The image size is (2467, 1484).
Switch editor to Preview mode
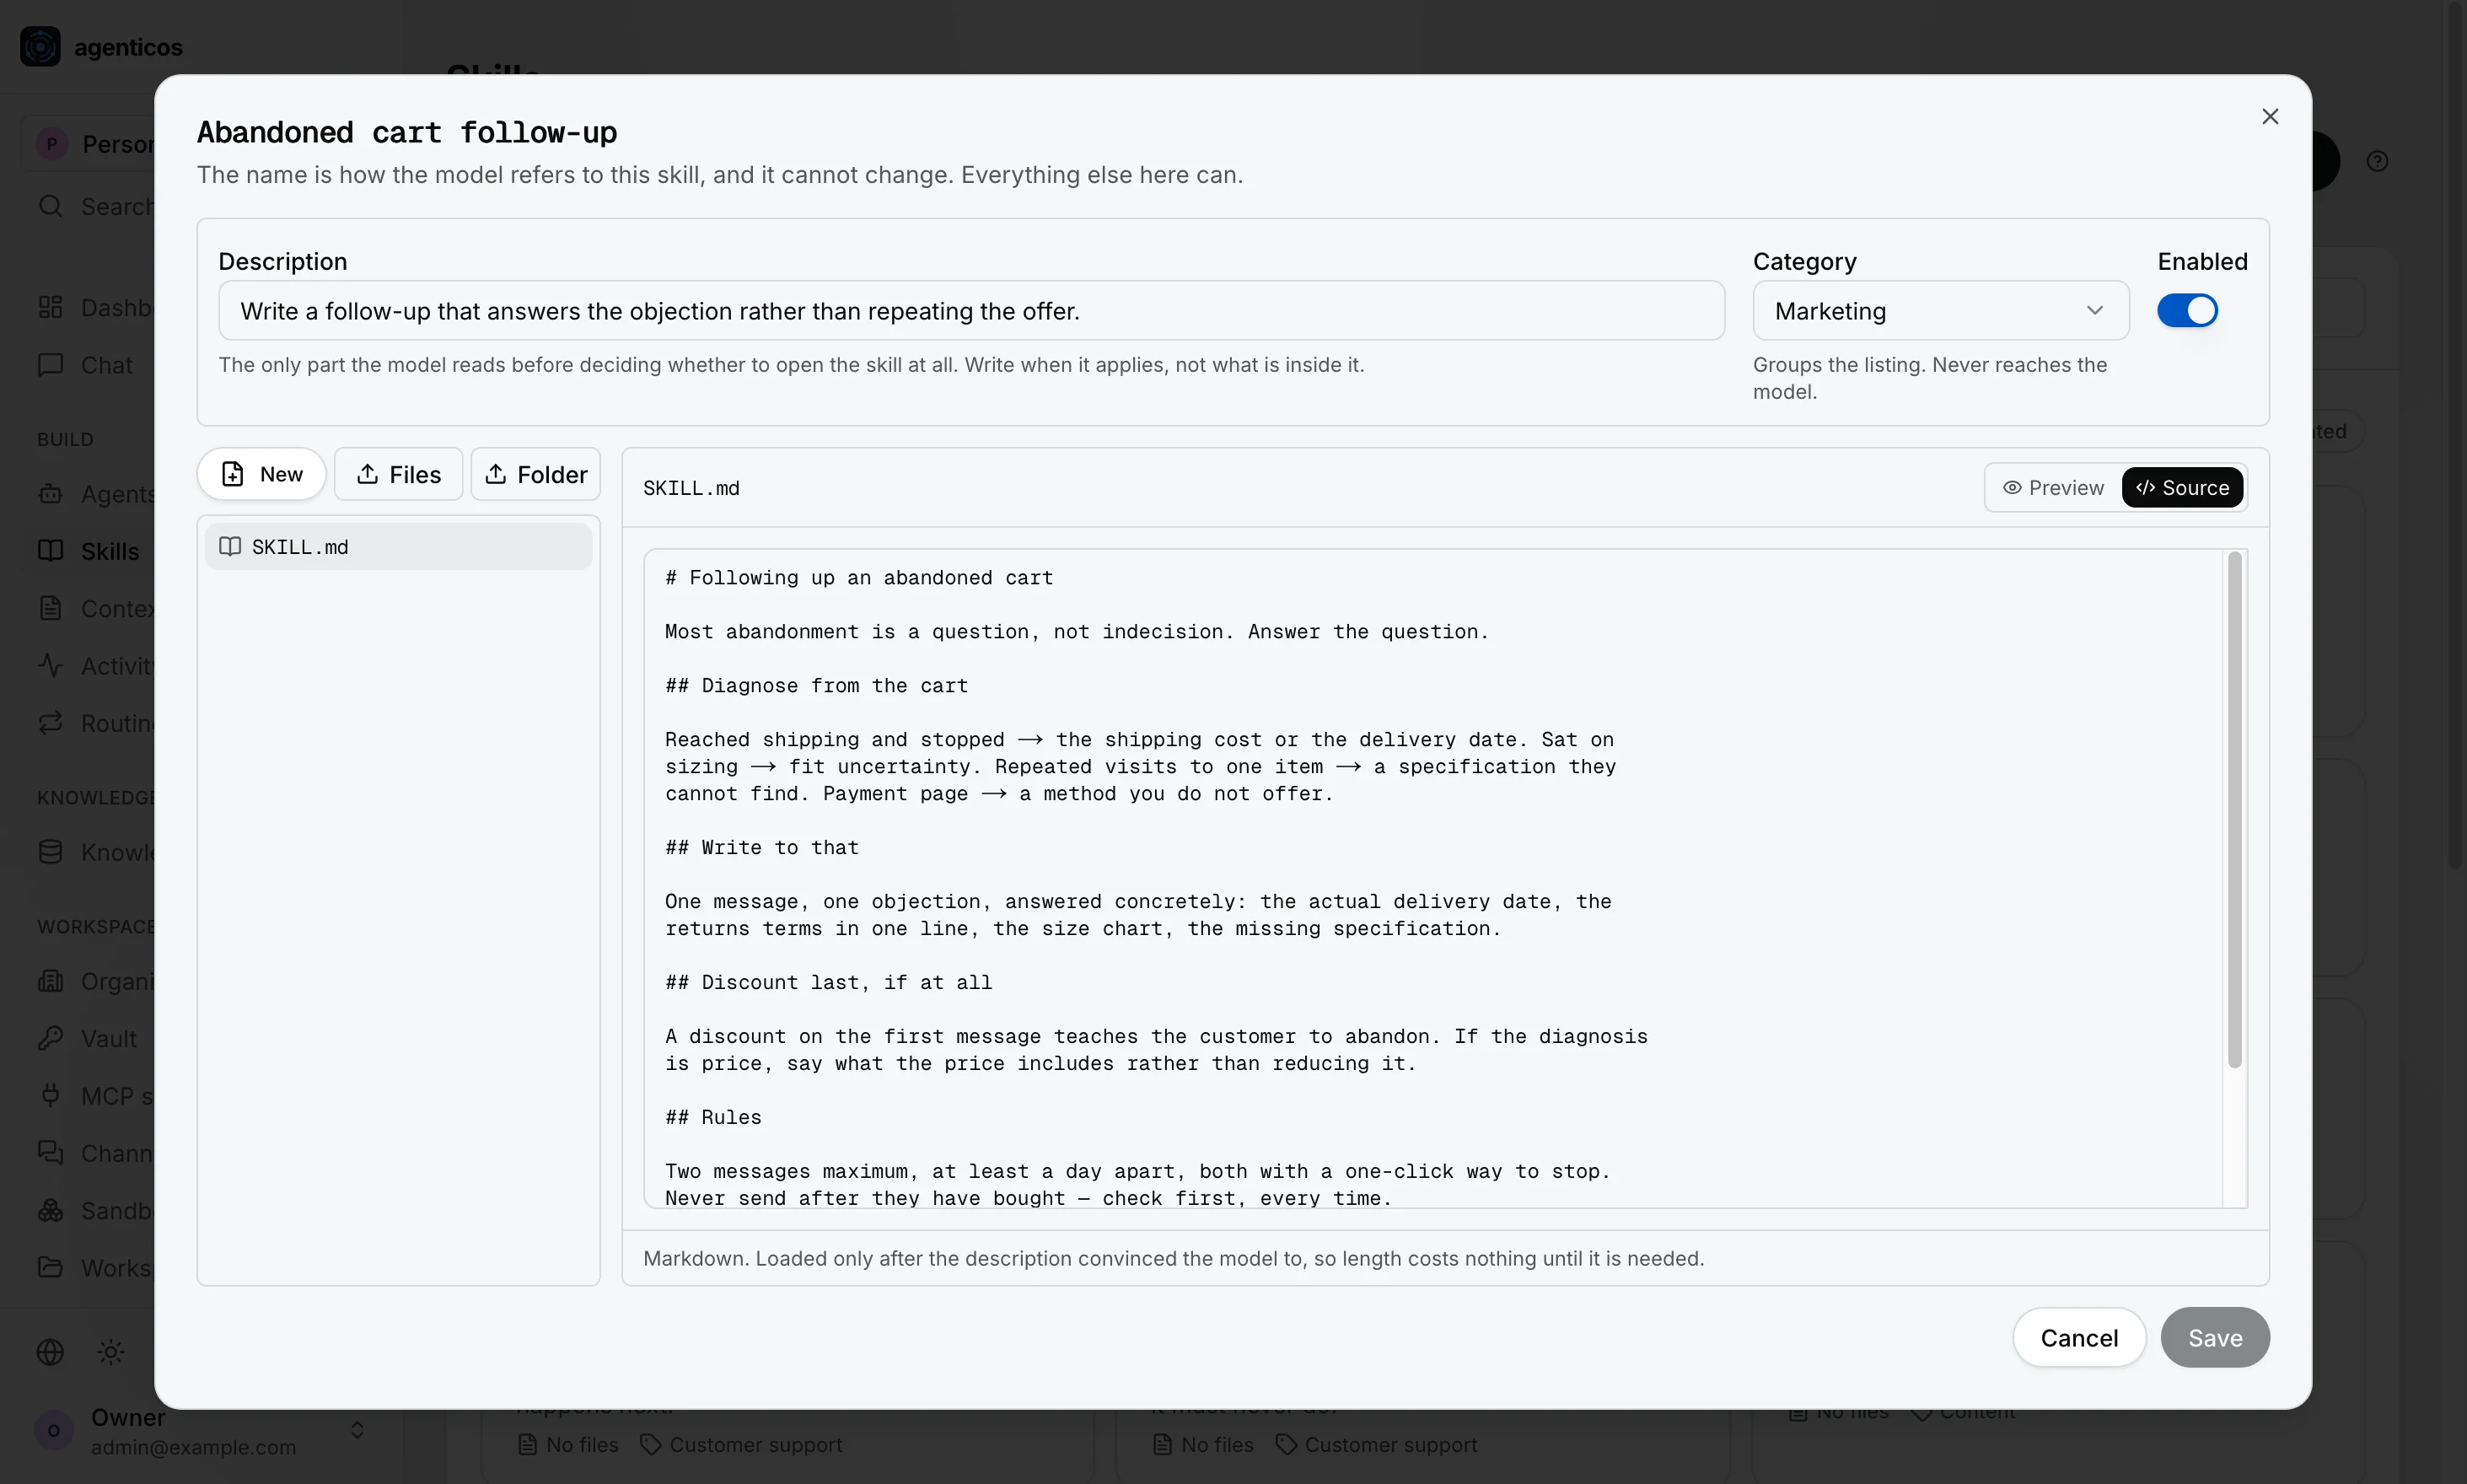coord(2053,488)
